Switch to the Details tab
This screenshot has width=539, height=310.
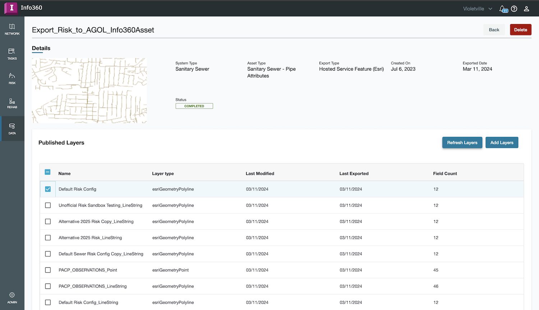(41, 48)
